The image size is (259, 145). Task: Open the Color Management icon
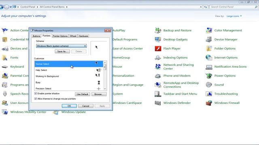pos(209,31)
